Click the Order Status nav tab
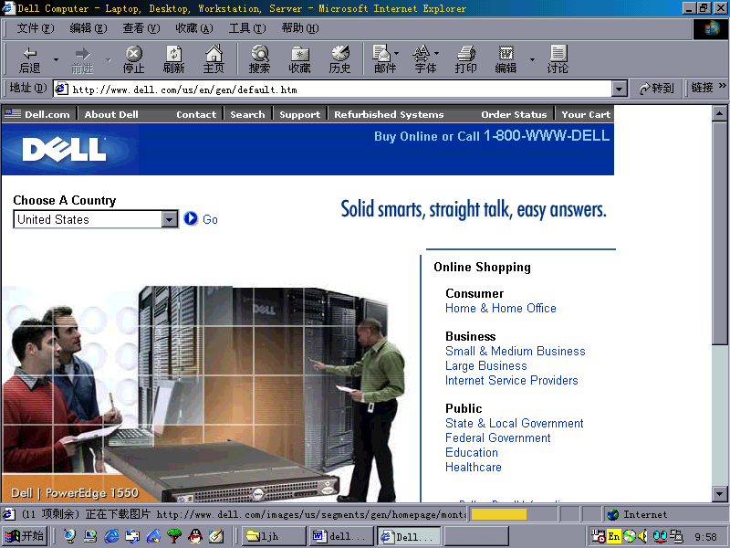 (x=514, y=114)
